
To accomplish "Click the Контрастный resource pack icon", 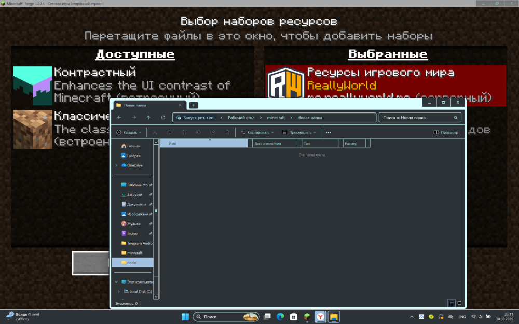I will coord(33,86).
